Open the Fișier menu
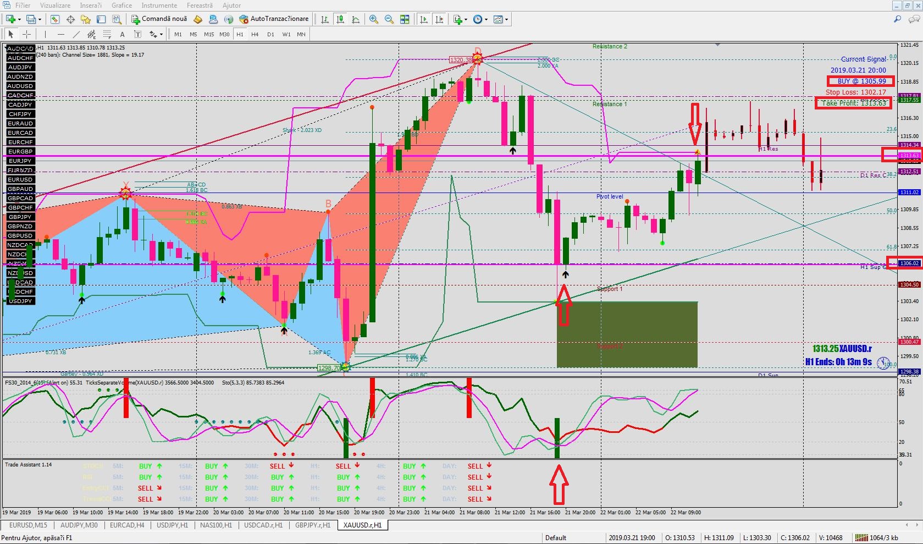 click(23, 6)
